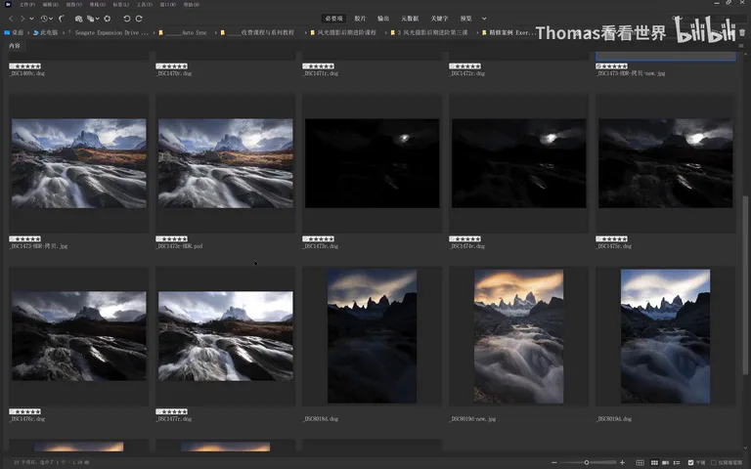The image size is (751, 469).
Task: Go back with the left arrow icon
Action: [11, 19]
